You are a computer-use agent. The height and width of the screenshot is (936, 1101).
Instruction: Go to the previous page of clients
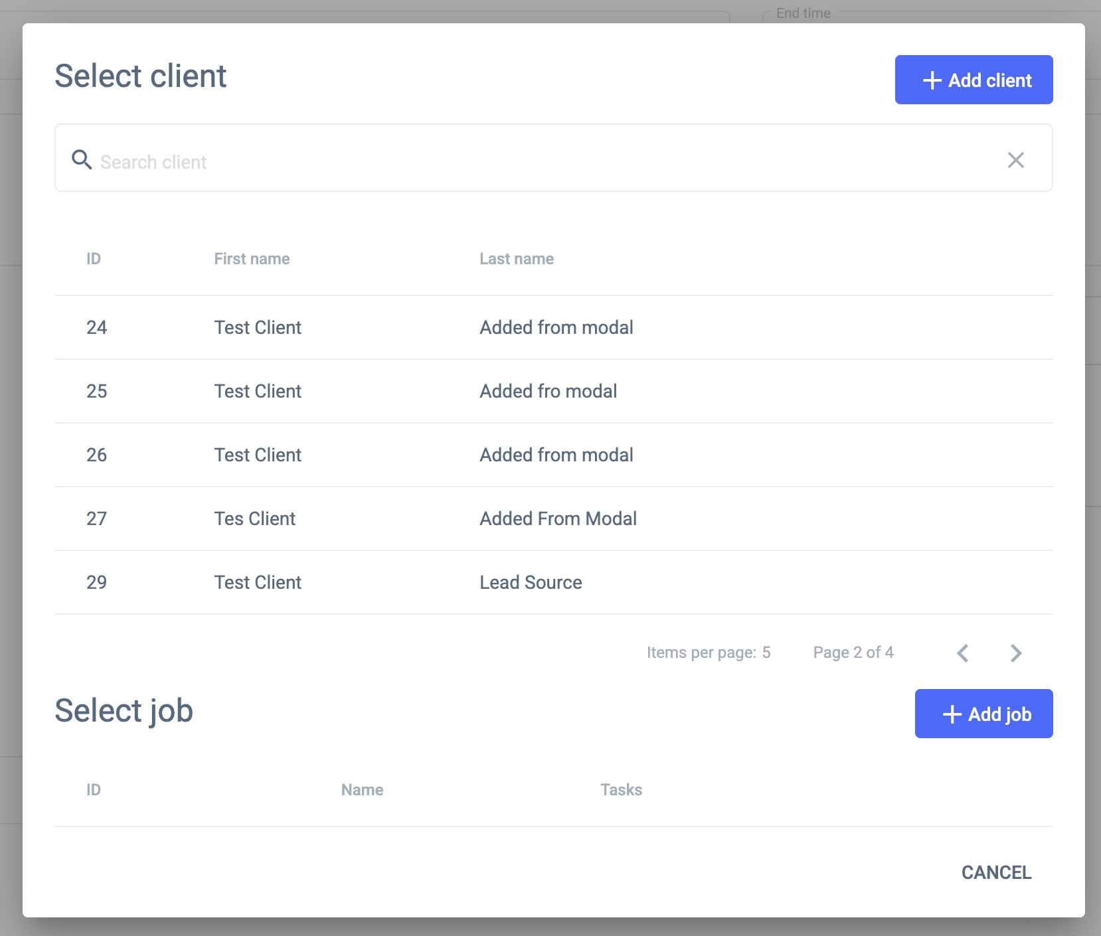[x=962, y=653]
